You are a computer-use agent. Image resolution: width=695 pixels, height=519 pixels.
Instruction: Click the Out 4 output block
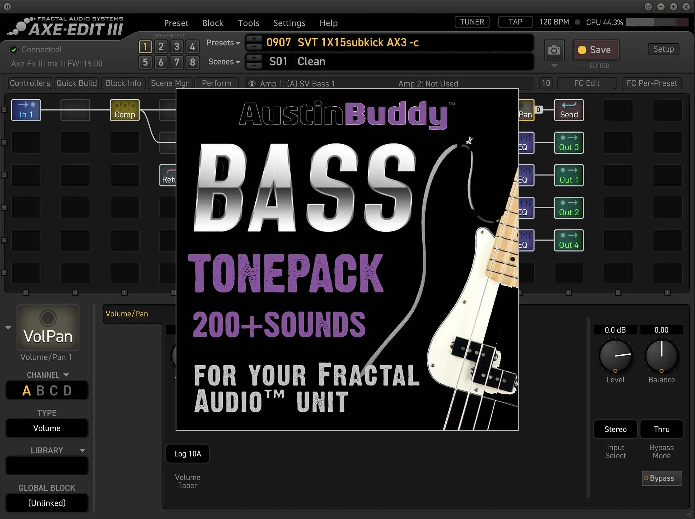click(x=568, y=240)
